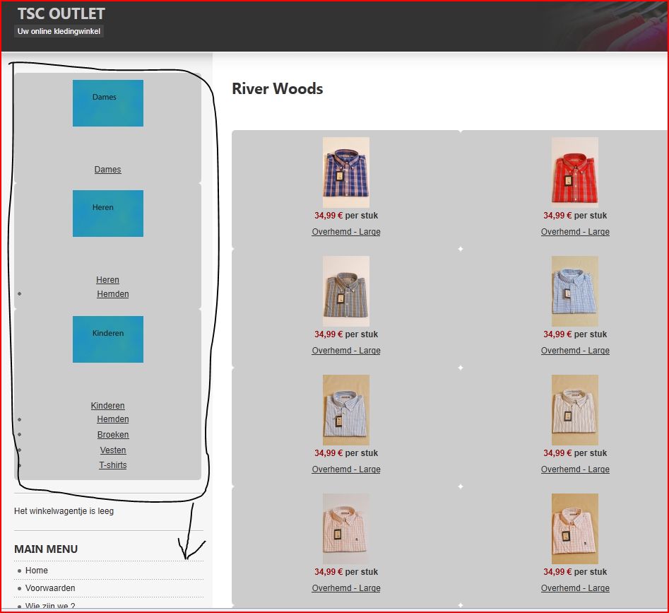
Task: Click the TSC OUTLET site logo
Action: pos(61,13)
